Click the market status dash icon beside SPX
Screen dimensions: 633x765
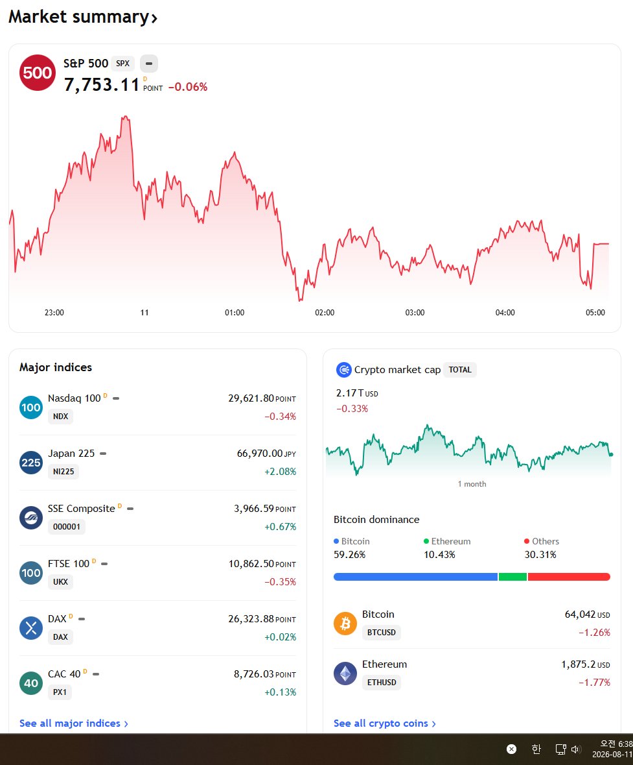pos(149,64)
